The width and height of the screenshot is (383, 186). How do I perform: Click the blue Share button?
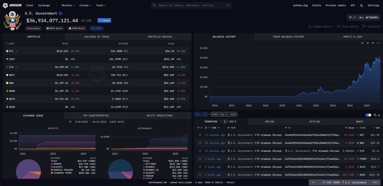pyautogui.click(x=104, y=20)
